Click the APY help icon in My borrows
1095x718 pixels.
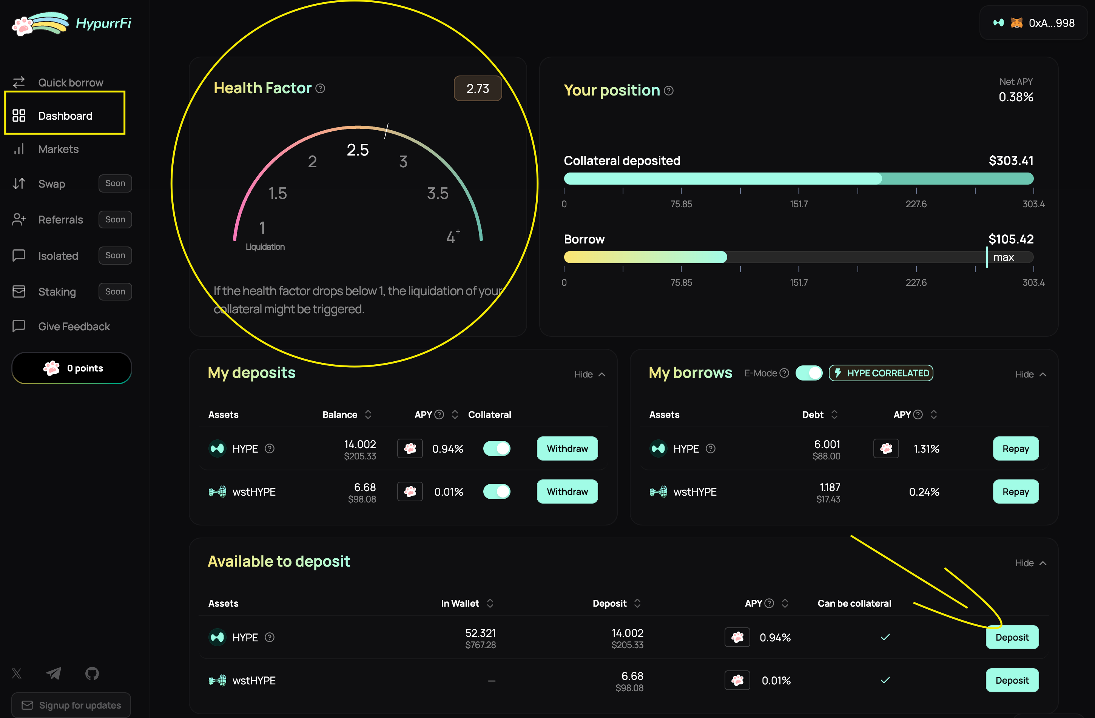[x=918, y=414]
